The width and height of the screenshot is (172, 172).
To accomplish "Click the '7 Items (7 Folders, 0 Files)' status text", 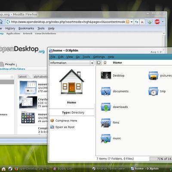I will pyautogui.click(x=115, y=159).
